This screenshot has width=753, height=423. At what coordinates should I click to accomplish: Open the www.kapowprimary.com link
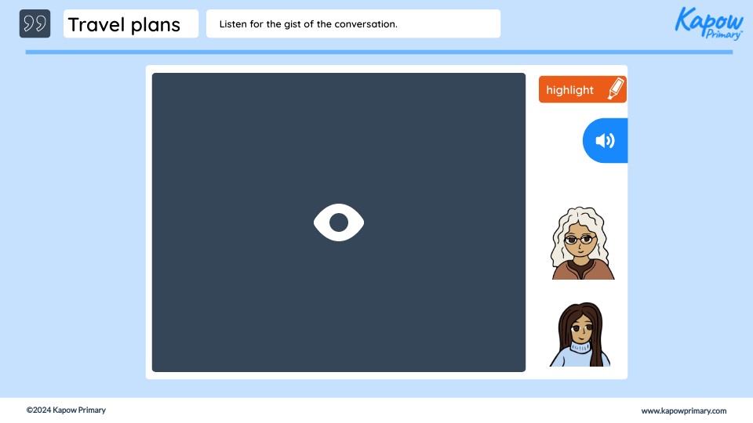point(683,410)
